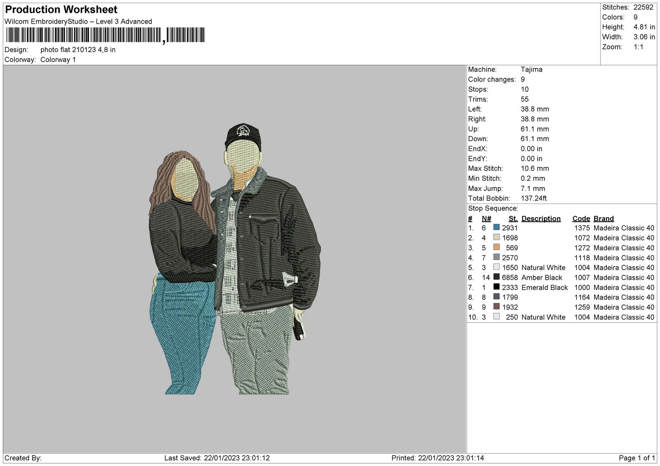Select design name 'photo flat 210123 4,8 in'

pyautogui.click(x=78, y=50)
